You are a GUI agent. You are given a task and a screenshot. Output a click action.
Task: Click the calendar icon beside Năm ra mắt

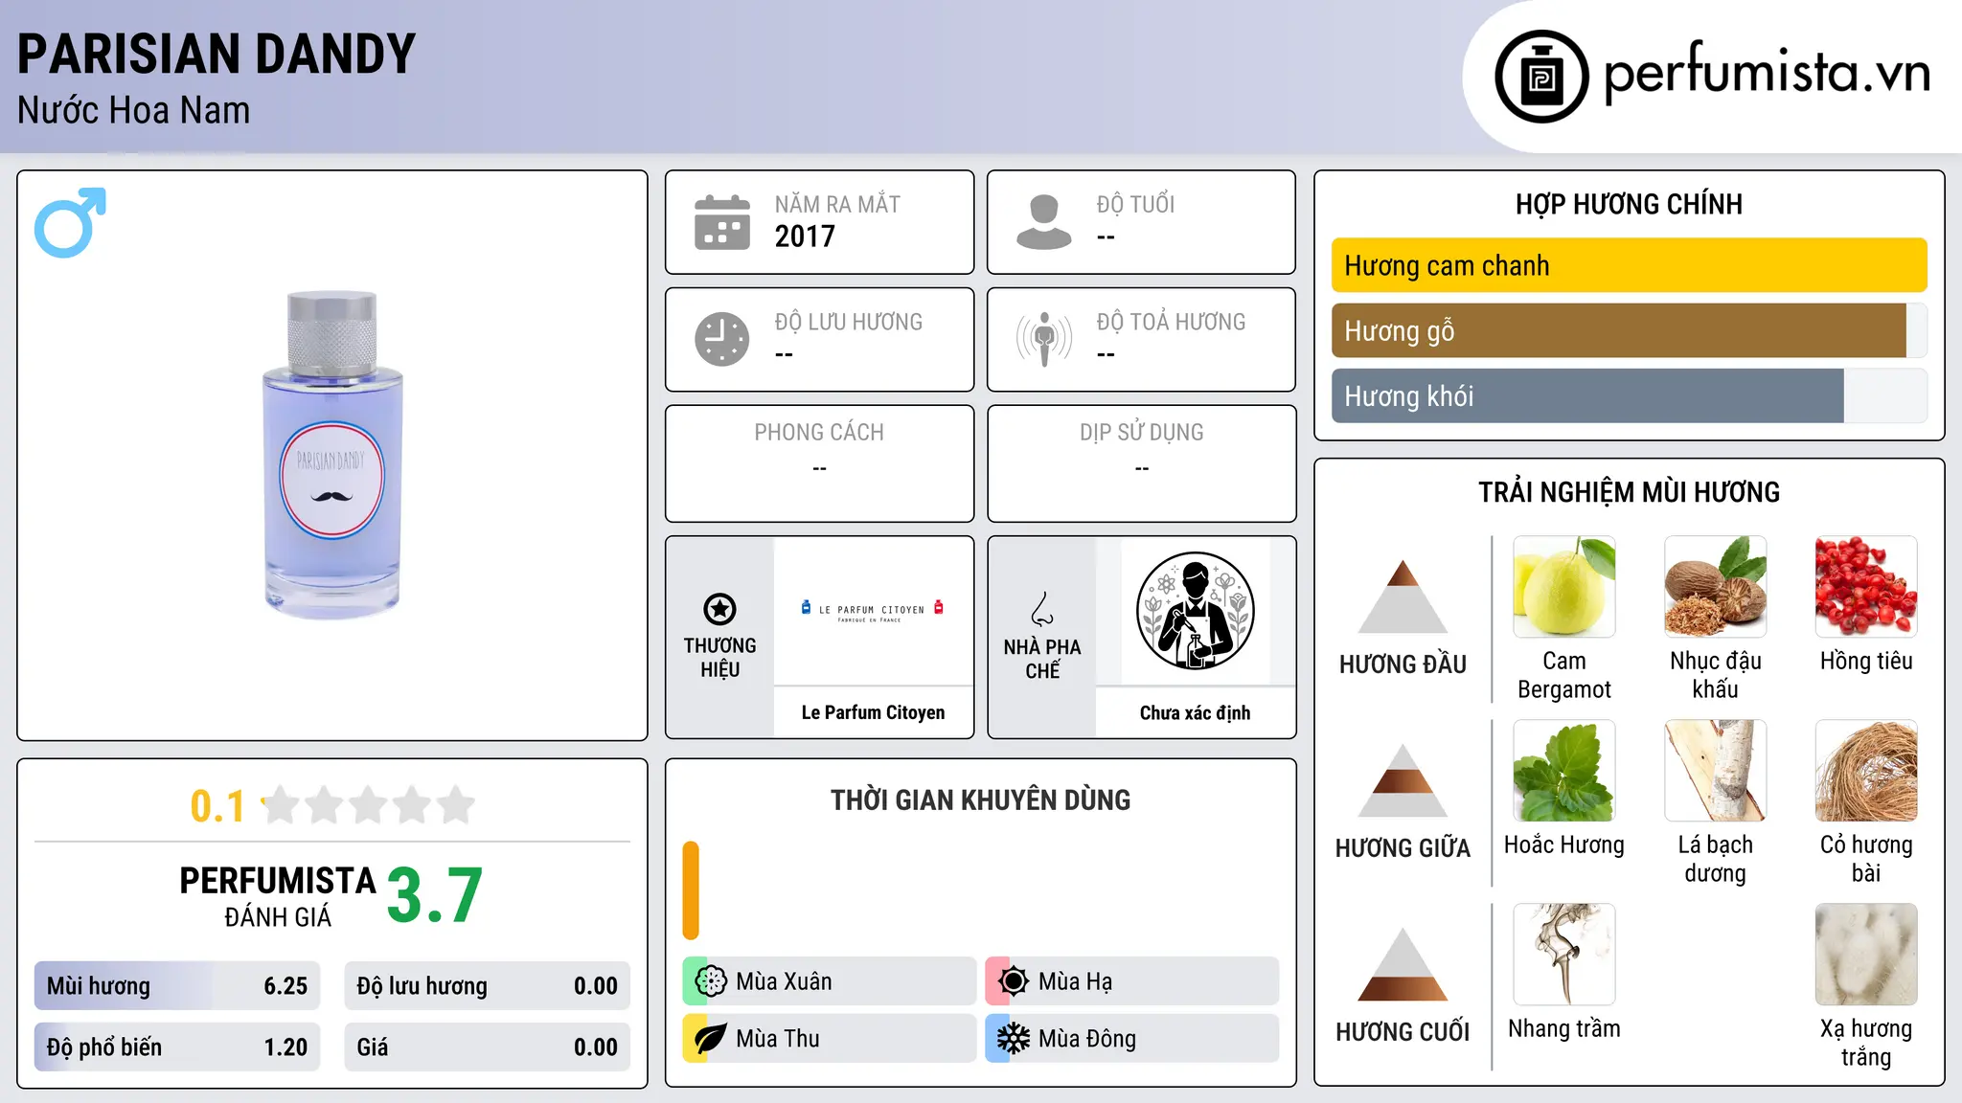point(722,222)
